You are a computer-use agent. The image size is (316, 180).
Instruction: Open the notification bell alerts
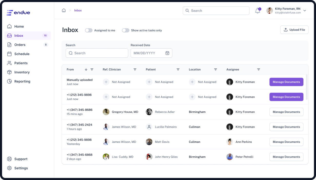pyautogui.click(x=257, y=10)
